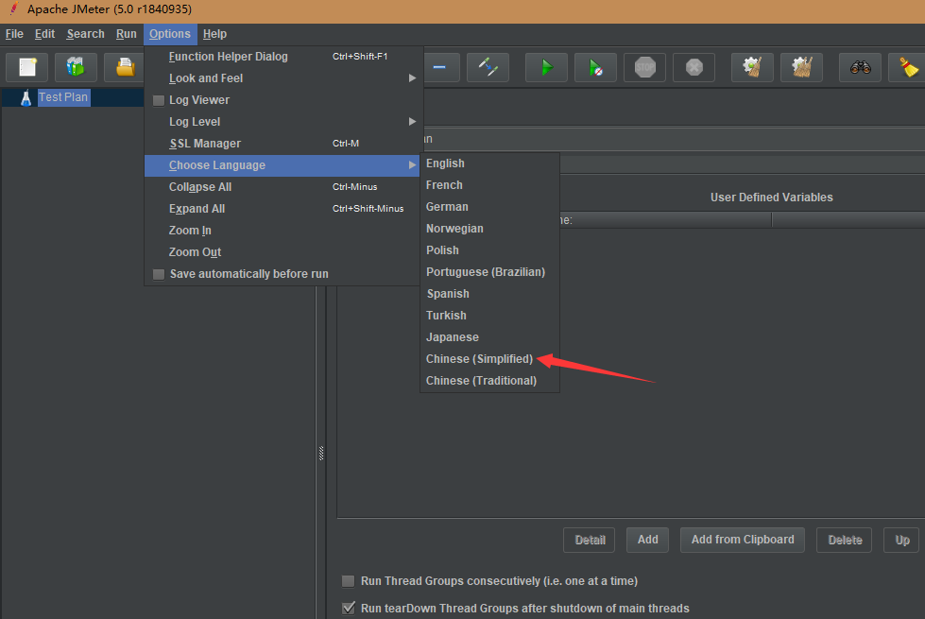Enable Save automatically before run
The height and width of the screenshot is (619, 925).
click(159, 274)
